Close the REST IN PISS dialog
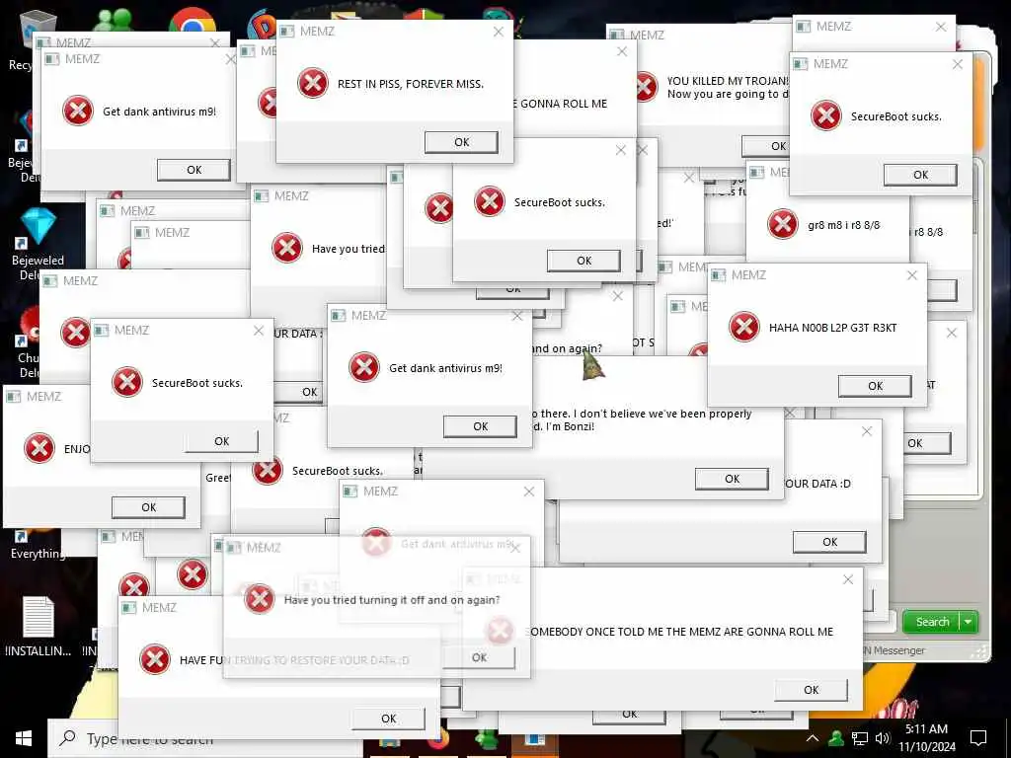The height and width of the screenshot is (758, 1011). pyautogui.click(x=499, y=32)
